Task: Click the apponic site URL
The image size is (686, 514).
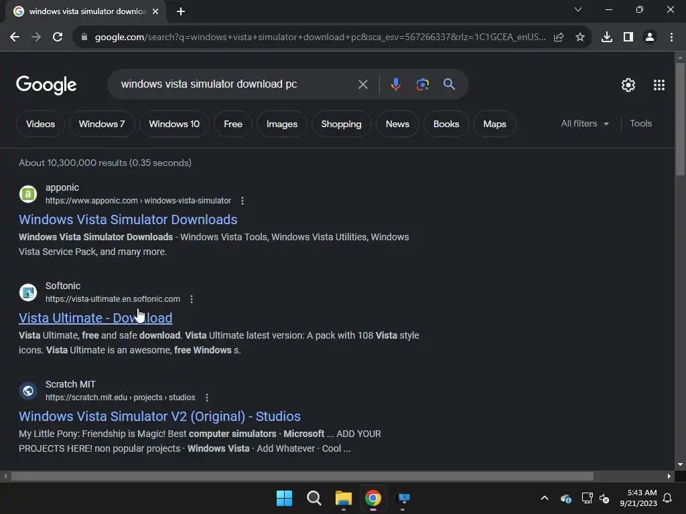Action: pos(138,201)
